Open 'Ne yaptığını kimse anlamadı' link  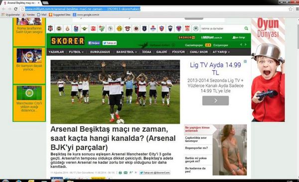point(197,129)
